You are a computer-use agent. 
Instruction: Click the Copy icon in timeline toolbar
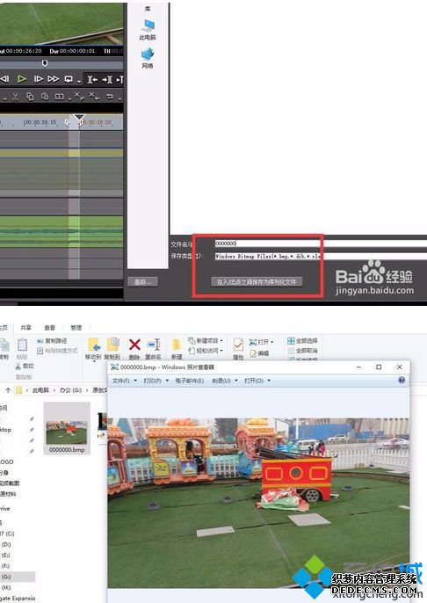tap(30, 97)
